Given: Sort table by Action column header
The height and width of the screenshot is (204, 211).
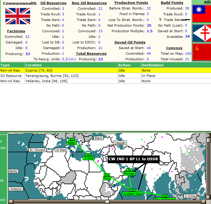Looking at the screenshot, I should click(129, 65).
